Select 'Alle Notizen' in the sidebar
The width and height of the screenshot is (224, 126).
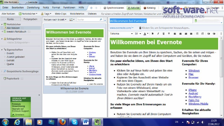(x=21, y=28)
